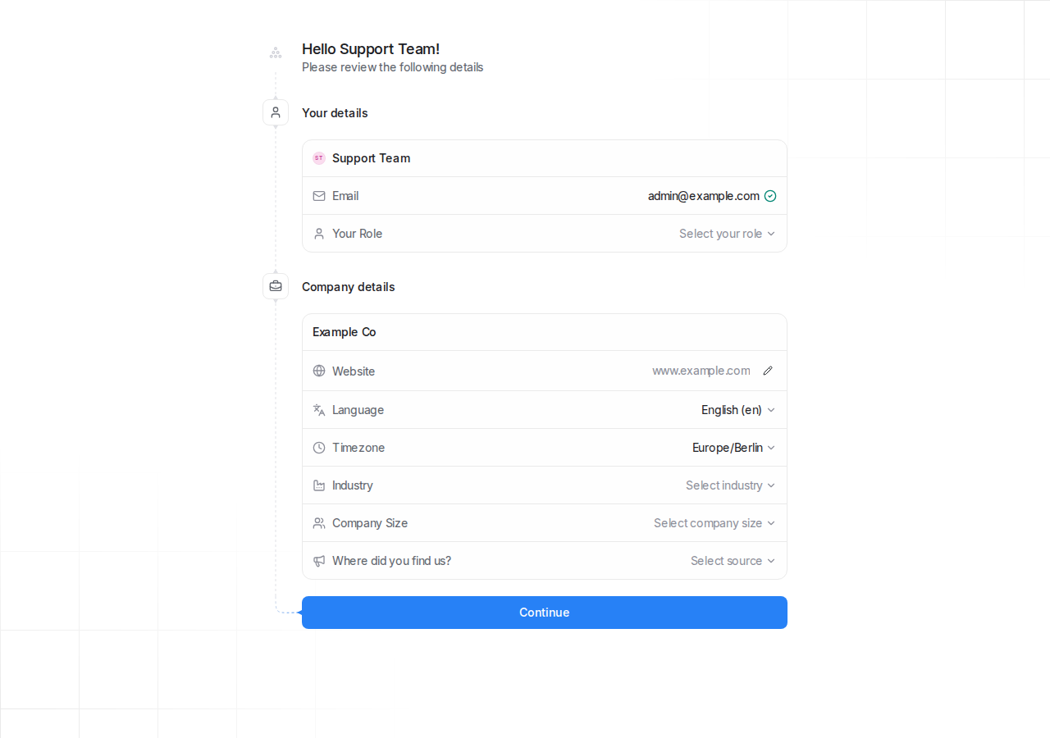Click the clock icon beside Timezone

coord(319,448)
